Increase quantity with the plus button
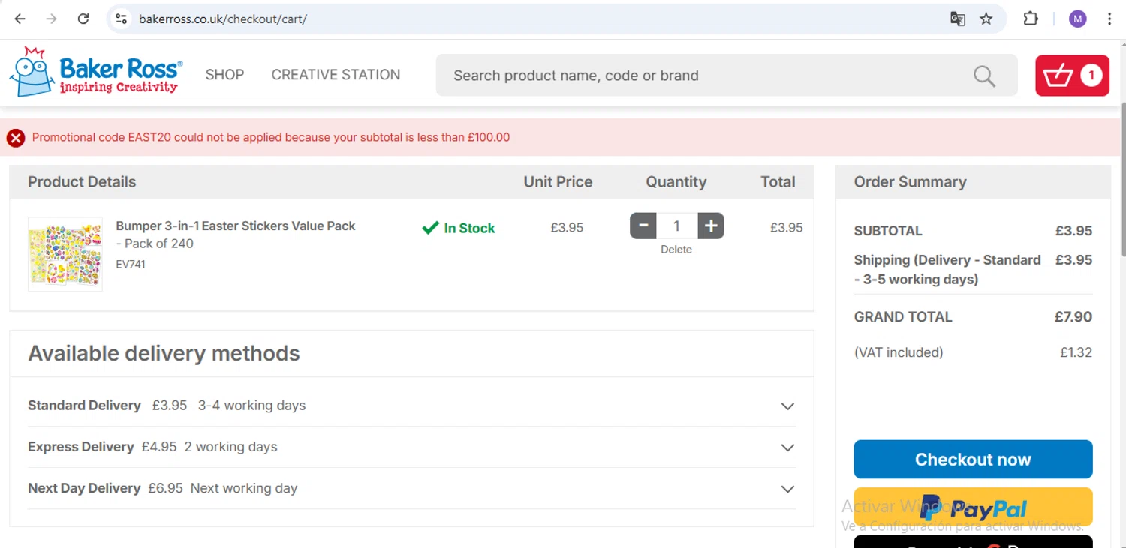 [x=711, y=226]
